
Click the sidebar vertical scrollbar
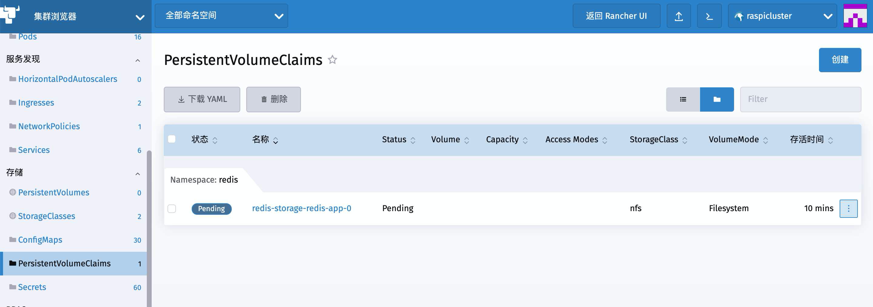pos(149,229)
